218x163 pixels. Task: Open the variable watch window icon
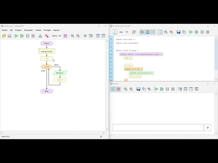tap(98, 36)
